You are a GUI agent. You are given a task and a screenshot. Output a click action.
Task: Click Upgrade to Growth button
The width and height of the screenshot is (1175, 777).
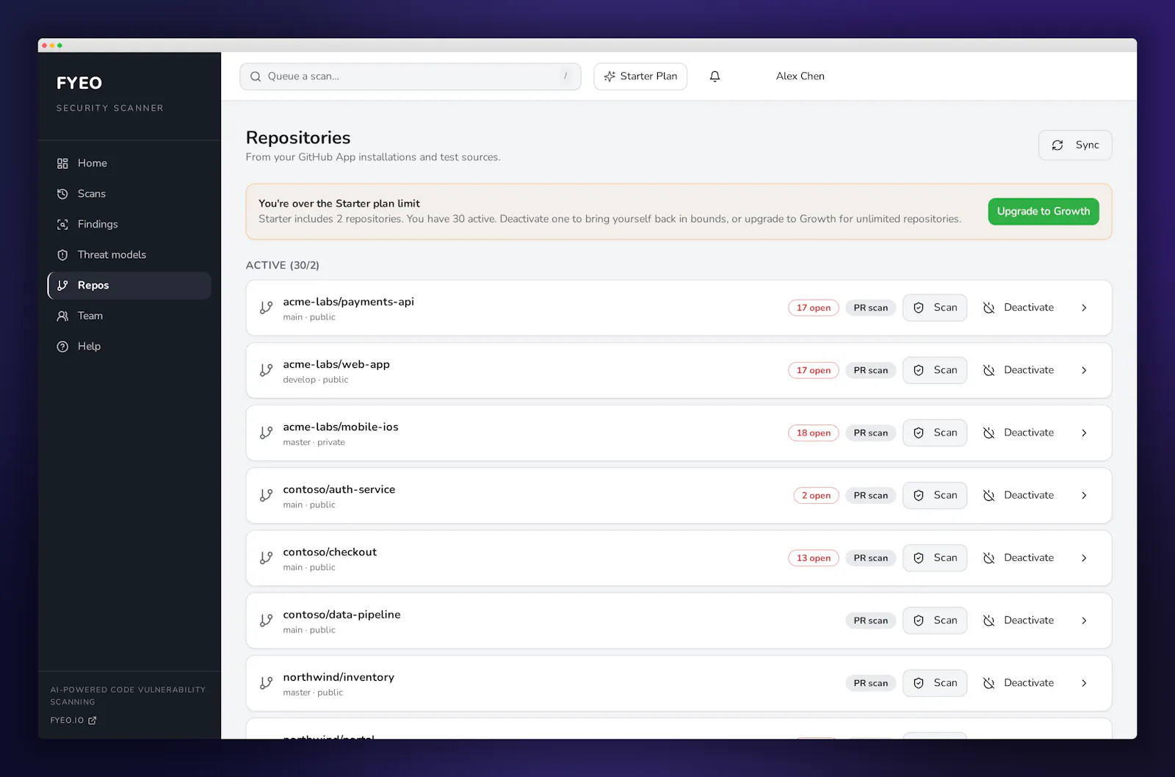tap(1044, 212)
